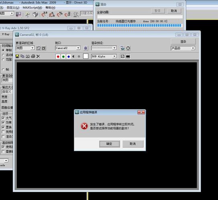This screenshot has width=218, height=200.
Task: Toggle the 需要 advanced lighting checkbox
Action: point(3,152)
